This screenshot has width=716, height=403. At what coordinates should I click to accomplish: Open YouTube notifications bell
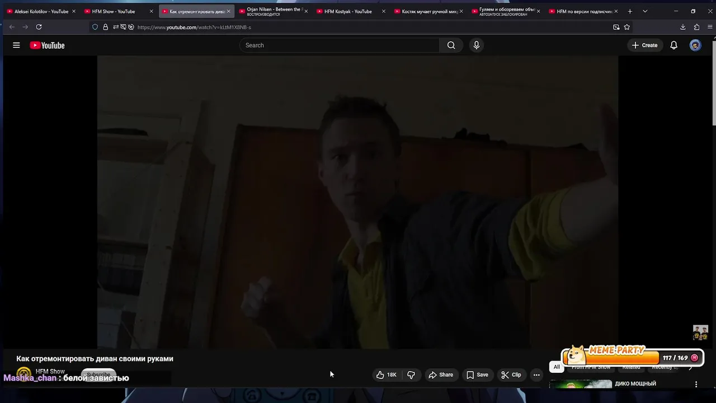[x=673, y=45]
